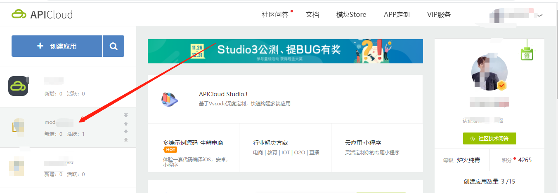This screenshot has width=558, height=193.
Task: Click the gold verification badge on avatar
Action: [502, 86]
